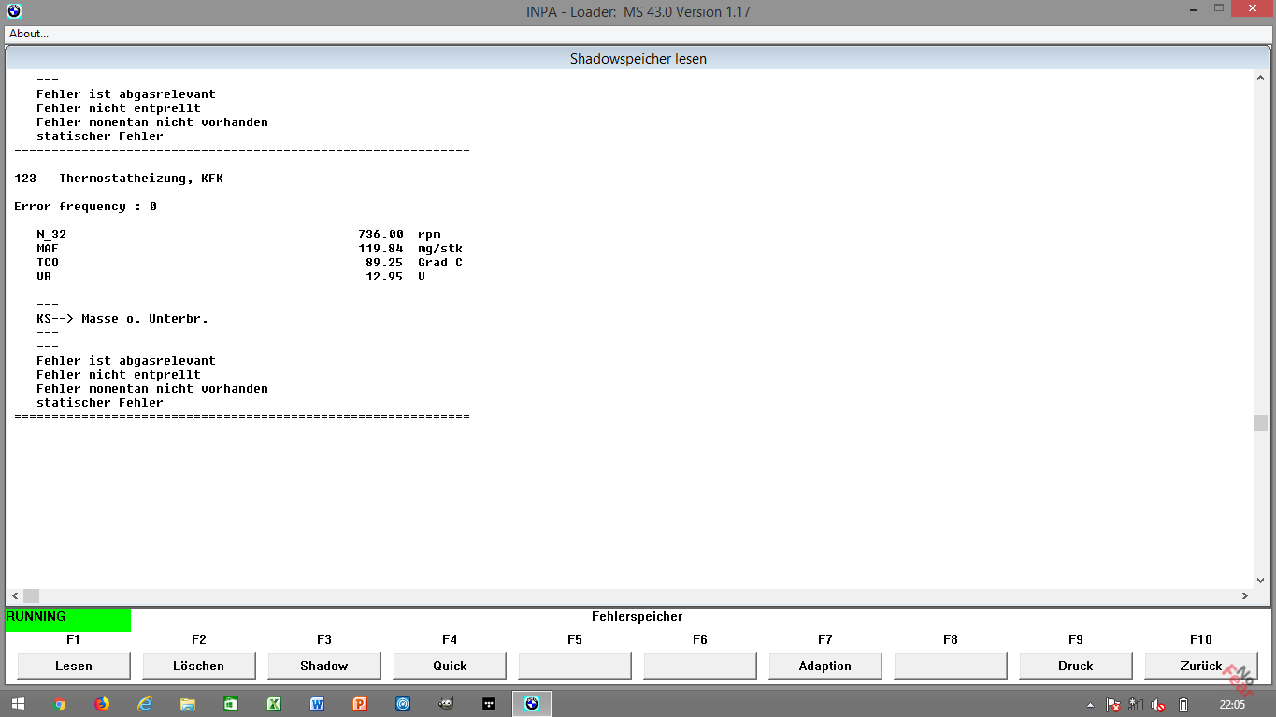Show hidden system tray icons

pos(1090,705)
